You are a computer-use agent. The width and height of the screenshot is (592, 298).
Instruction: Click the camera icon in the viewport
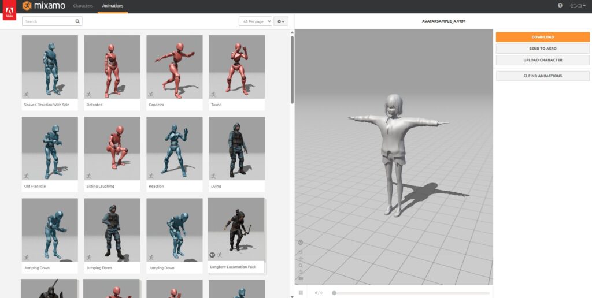[301, 278]
